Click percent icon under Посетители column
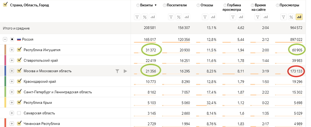The width and height of the screenshot is (311, 127). pyautogui.click(x=179, y=17)
